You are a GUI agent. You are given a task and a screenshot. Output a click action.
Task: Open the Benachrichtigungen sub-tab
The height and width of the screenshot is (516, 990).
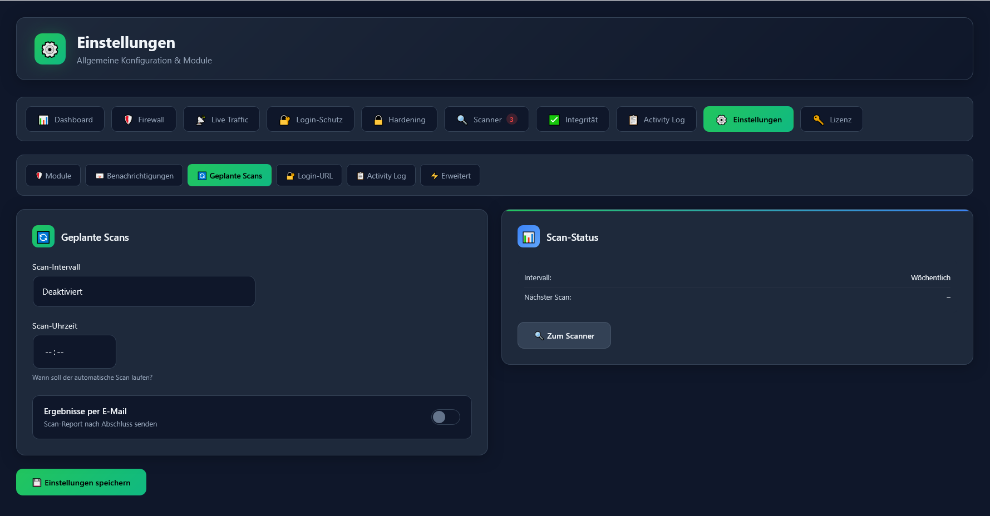tap(134, 176)
